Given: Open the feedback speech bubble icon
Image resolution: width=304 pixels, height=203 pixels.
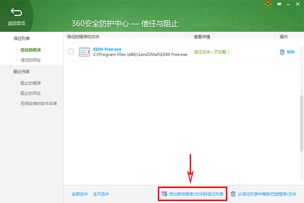Looking at the screenshot, I should pos(279,4).
